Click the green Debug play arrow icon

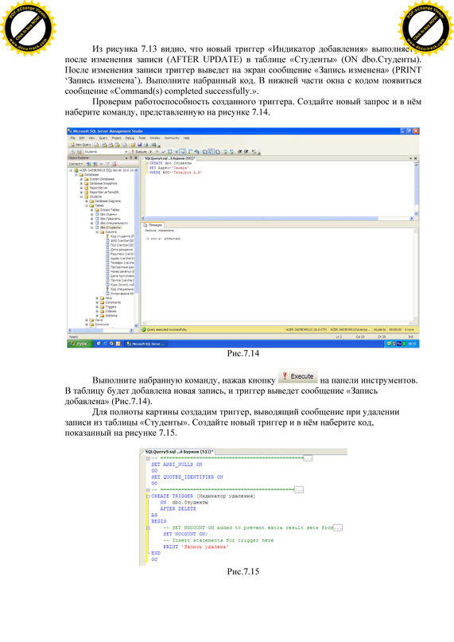pos(152,151)
